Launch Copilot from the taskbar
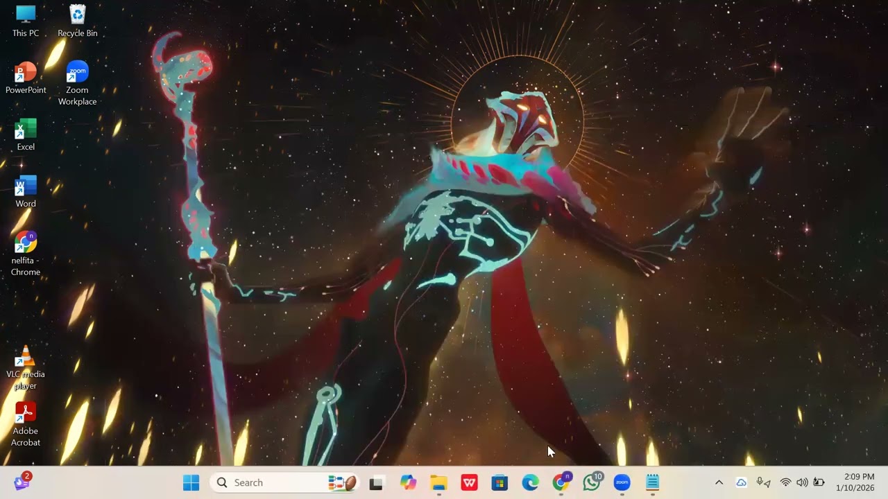The image size is (888, 499). (408, 483)
